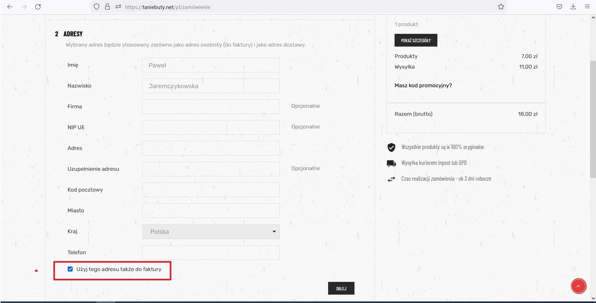Reload the current page
Image resolution: width=596 pixels, height=303 pixels.
(x=38, y=7)
